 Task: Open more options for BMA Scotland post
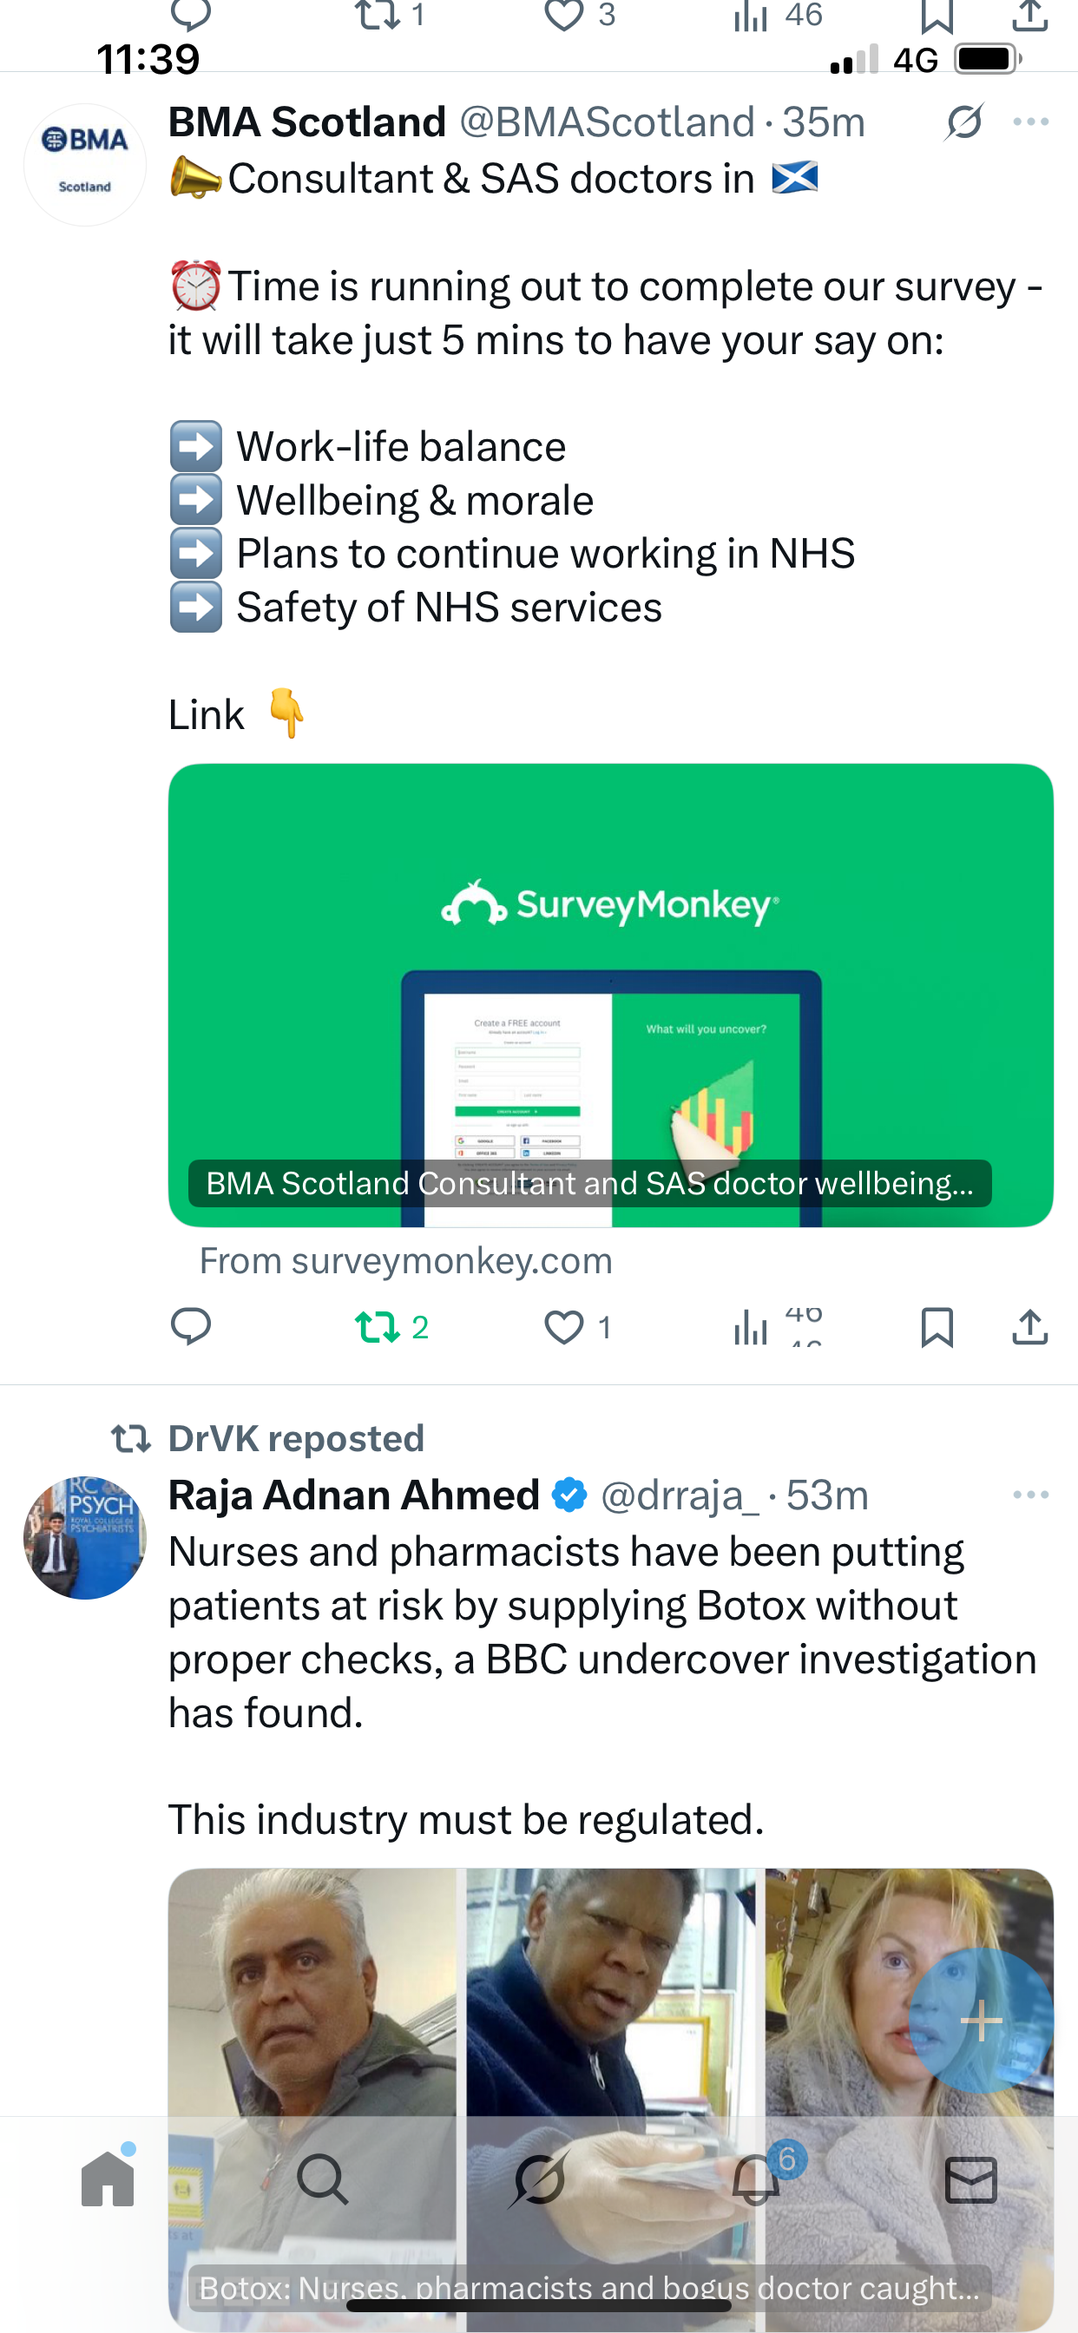[x=1031, y=122]
